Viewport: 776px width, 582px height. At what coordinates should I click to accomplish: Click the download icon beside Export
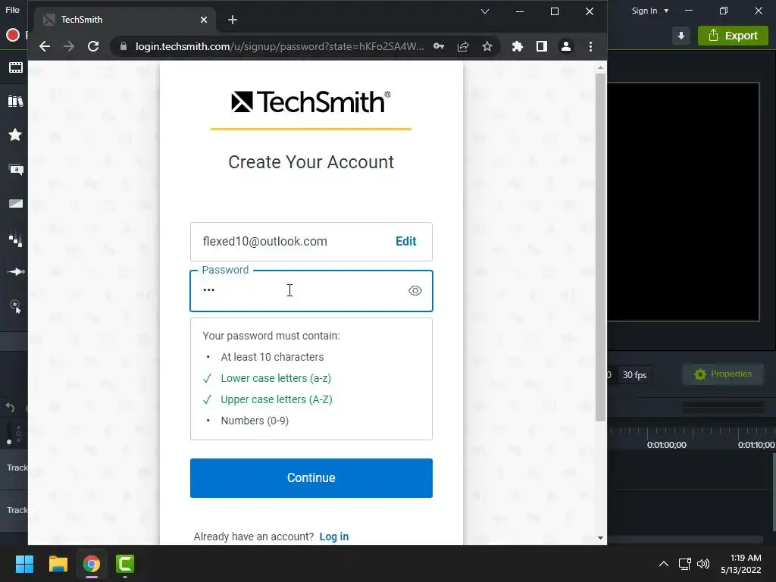point(681,36)
